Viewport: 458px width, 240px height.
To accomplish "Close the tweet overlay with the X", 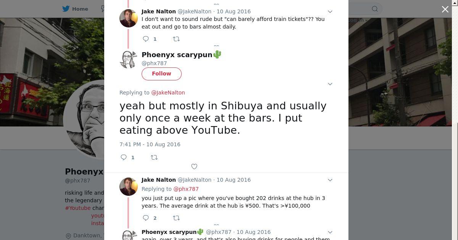I will click(445, 10).
